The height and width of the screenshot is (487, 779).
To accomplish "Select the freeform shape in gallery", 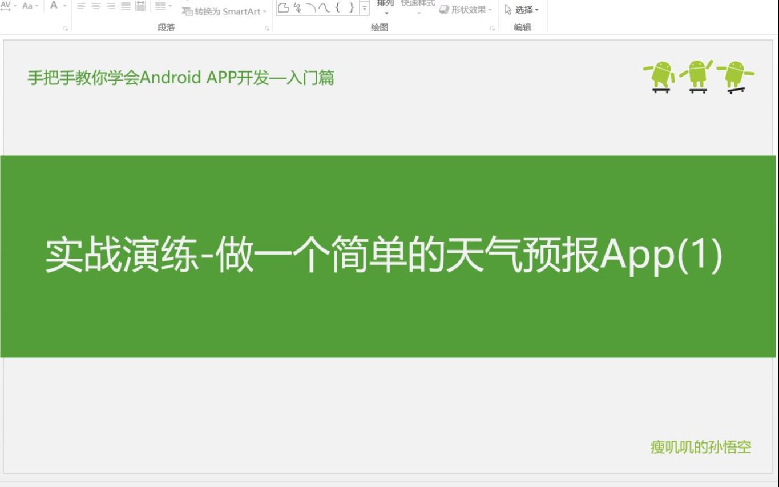I will coord(283,7).
